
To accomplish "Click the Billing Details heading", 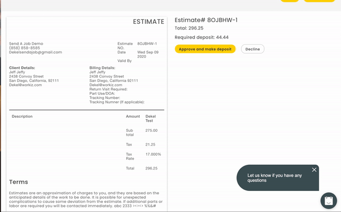I will tap(102, 68).
